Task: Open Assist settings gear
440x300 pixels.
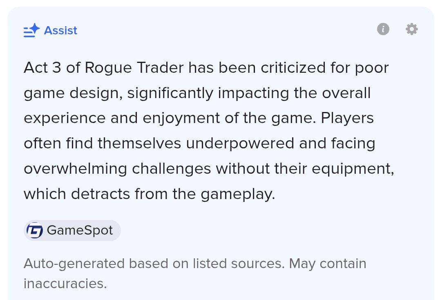Action: tap(412, 29)
